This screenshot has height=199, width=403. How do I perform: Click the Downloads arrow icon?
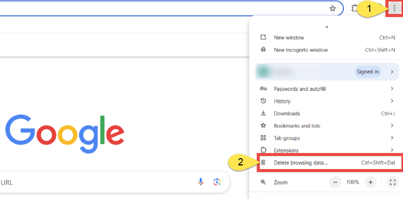click(x=263, y=113)
